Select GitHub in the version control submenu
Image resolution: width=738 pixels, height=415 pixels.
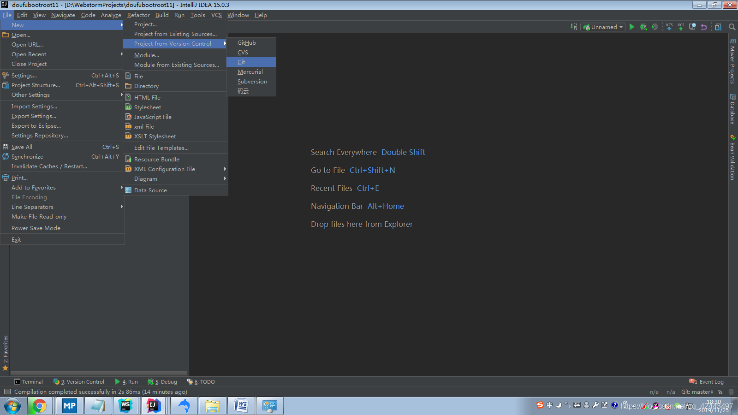pos(251,43)
